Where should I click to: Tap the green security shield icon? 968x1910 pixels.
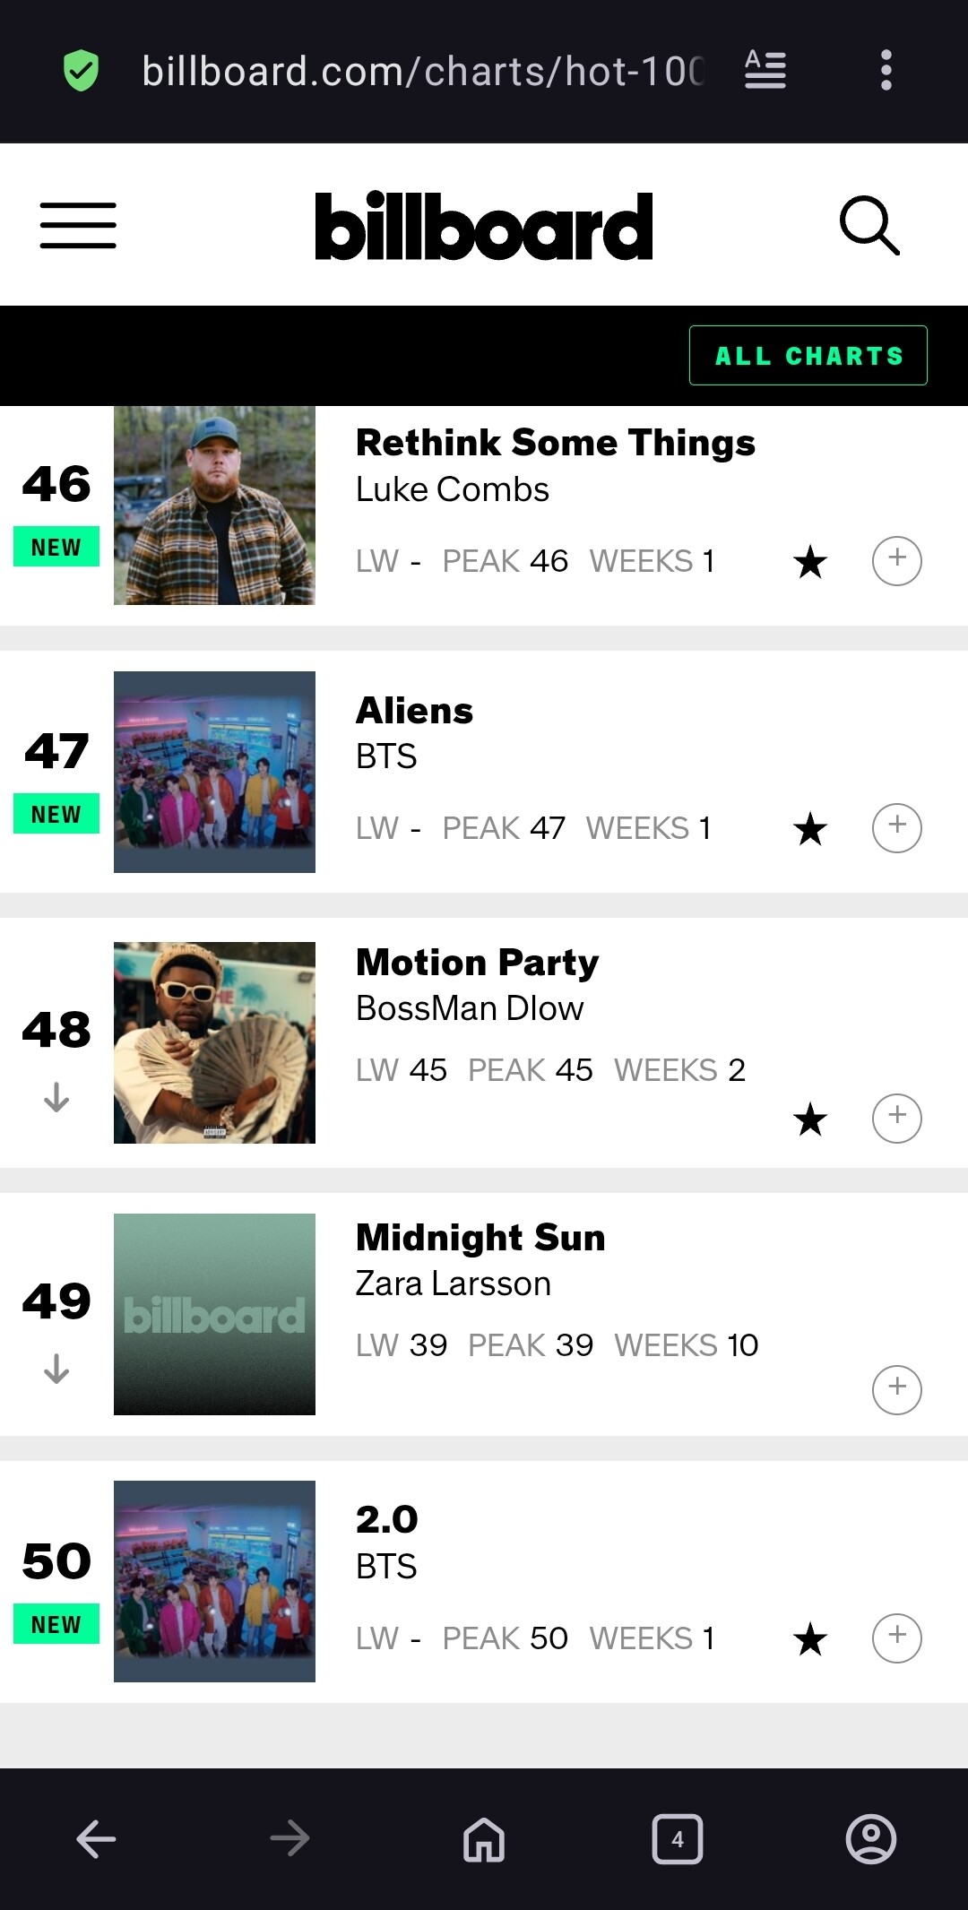[x=81, y=70]
